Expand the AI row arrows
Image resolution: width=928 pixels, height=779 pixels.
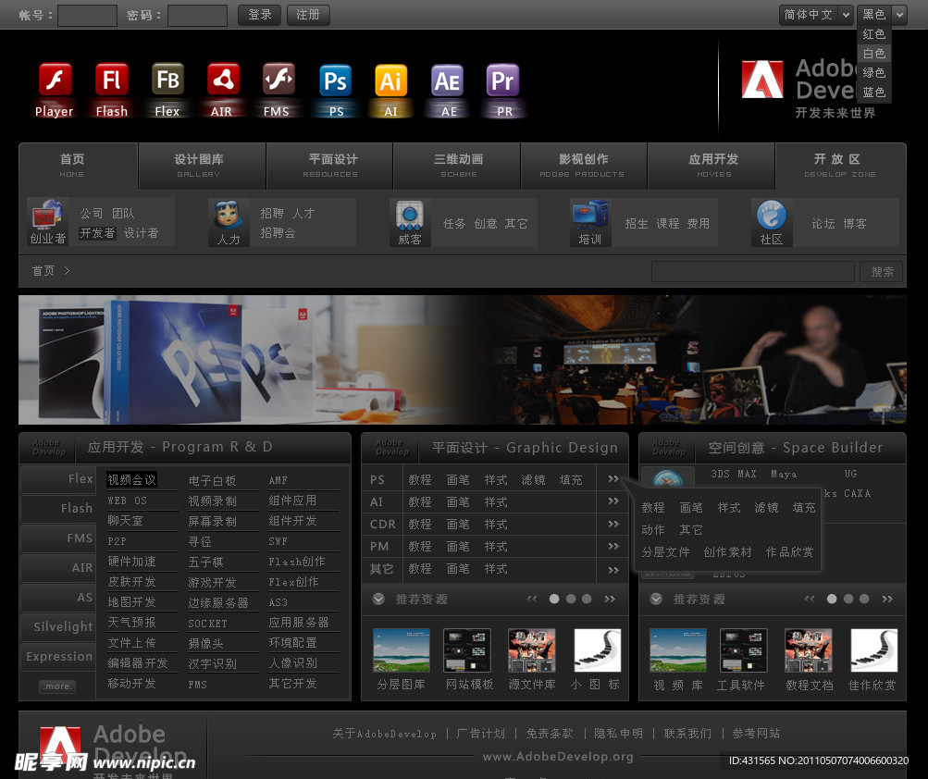click(x=613, y=501)
